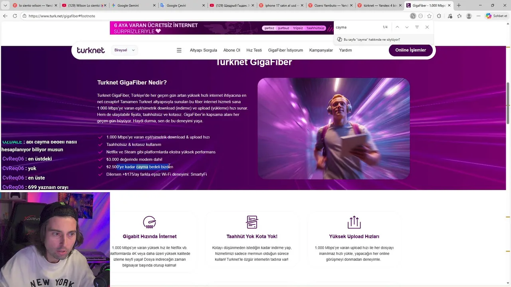Viewport: 511px width, 287px height.
Task: Click the find box containing 'cayma'
Action: [357, 27]
